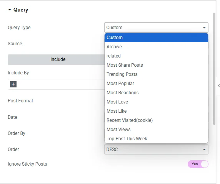Collapse the Query section arrow
Image resolution: width=220 pixels, height=184 pixels.
coord(10,10)
